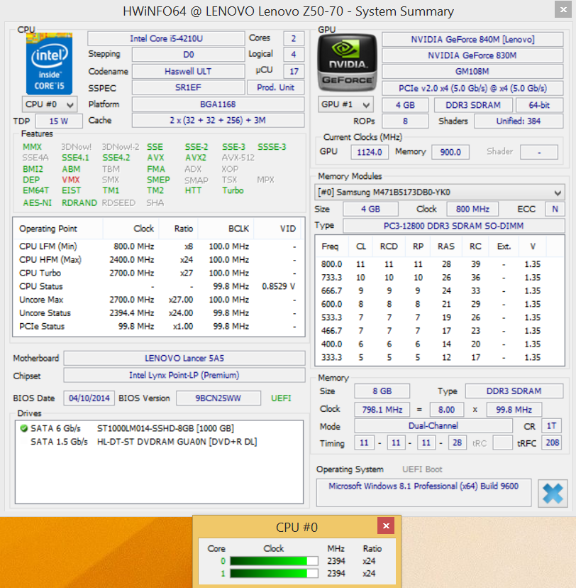Select the HL-DT-ST DVDRAM GUA0N drive entry
Screen dimensions: 576x588
coord(177,442)
